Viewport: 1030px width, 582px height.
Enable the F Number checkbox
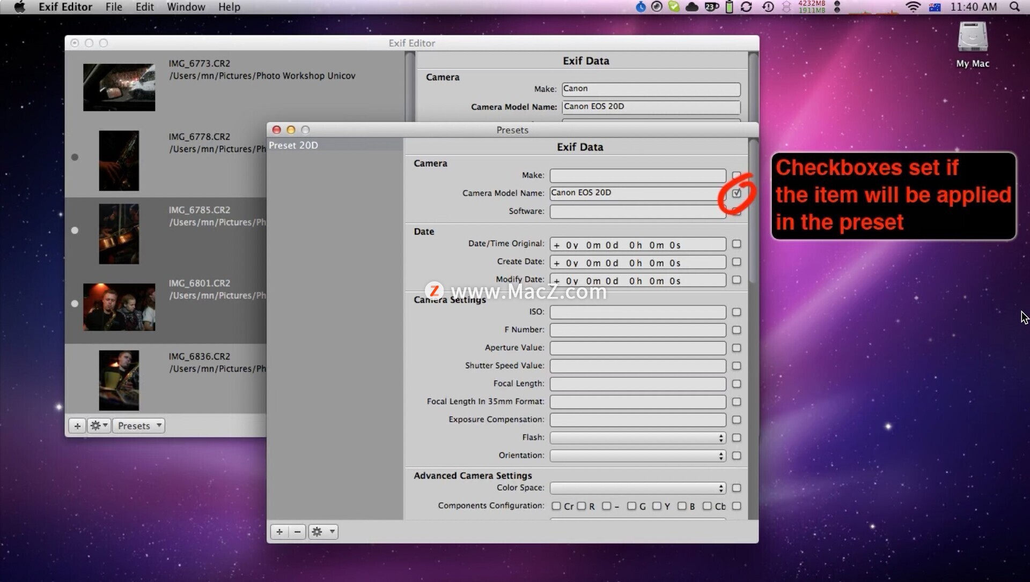737,330
